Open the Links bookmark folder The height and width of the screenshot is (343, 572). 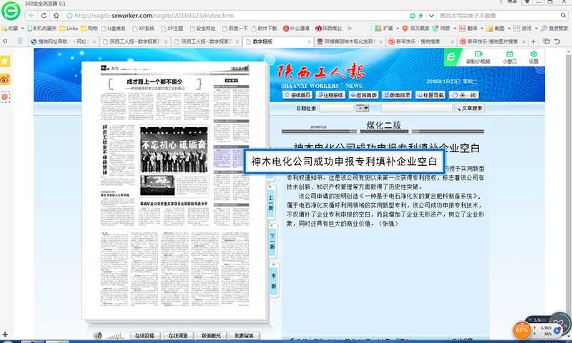click(x=69, y=28)
